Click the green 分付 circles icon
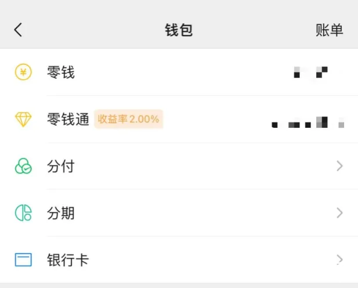 23,166
